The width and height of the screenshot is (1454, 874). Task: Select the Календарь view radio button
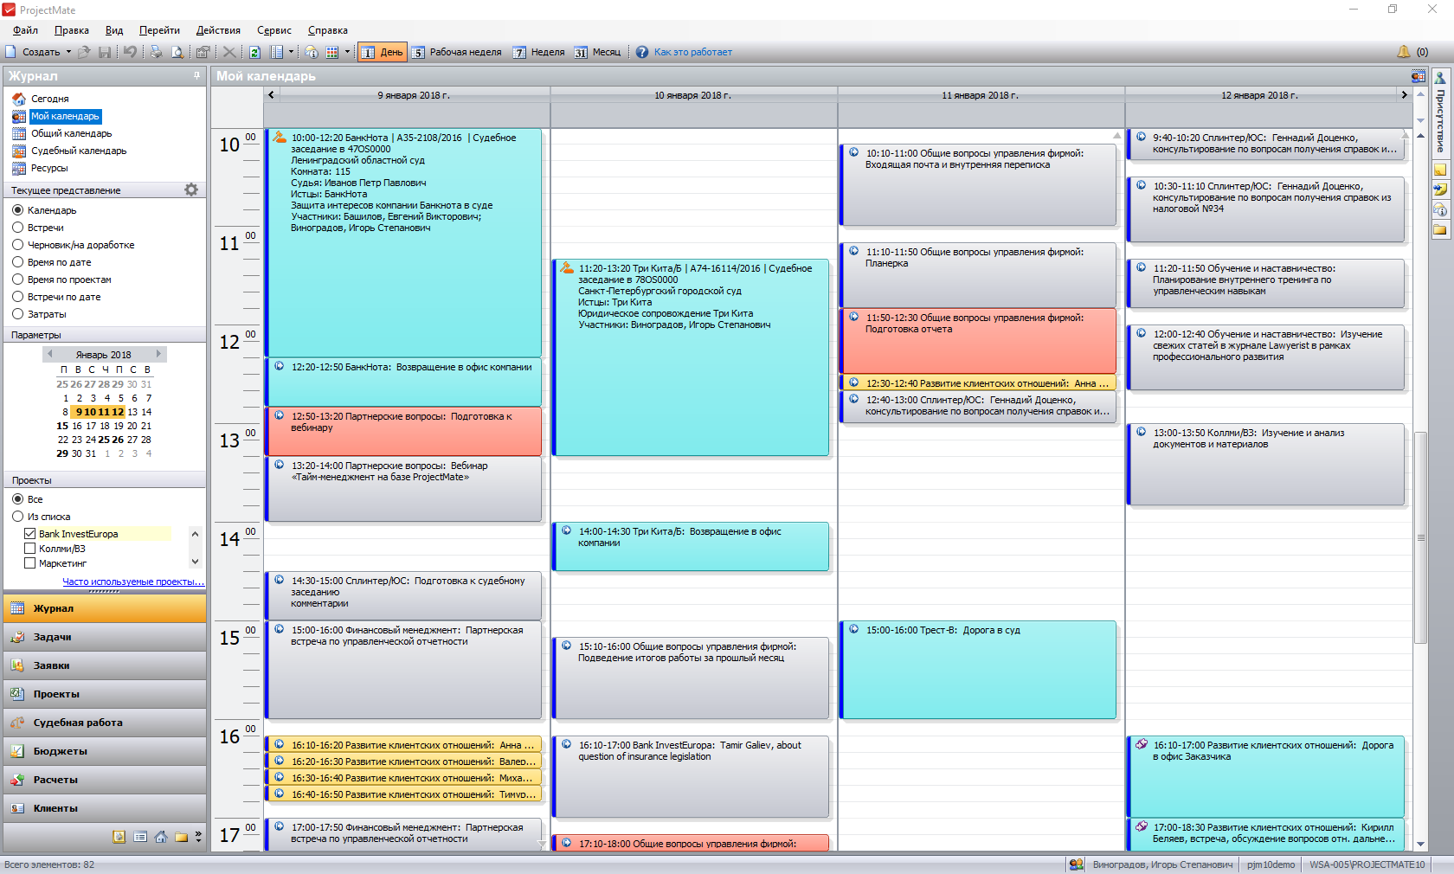[17, 210]
